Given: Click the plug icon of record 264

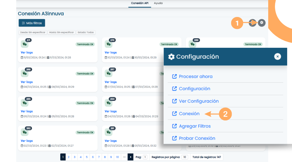Looking at the screenshot, I should [x=109, y=103].
